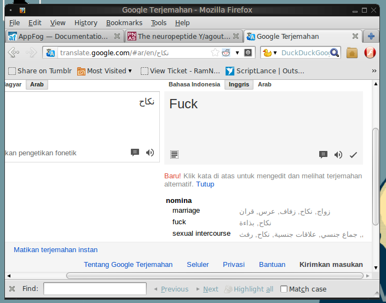Open the Privasi link
This screenshot has width=386, height=303.
234,265
